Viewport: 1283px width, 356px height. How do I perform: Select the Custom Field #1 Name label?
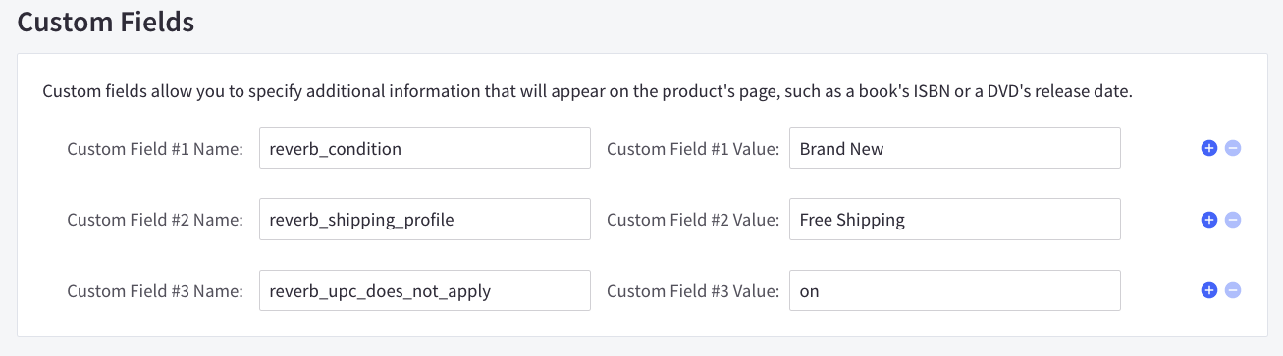tap(155, 149)
